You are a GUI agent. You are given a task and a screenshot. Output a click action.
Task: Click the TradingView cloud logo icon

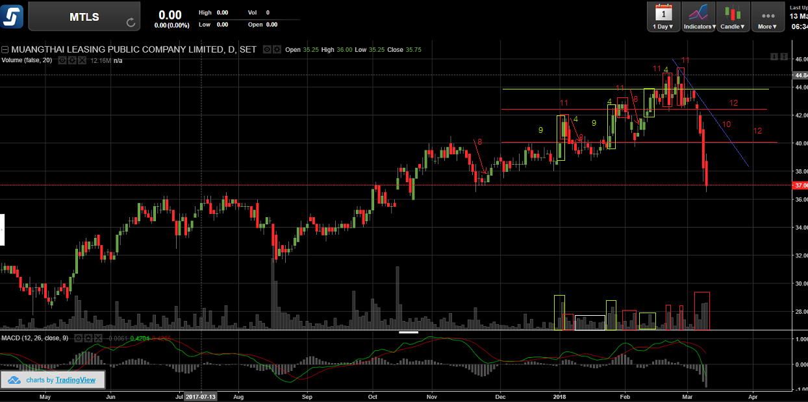(16, 380)
